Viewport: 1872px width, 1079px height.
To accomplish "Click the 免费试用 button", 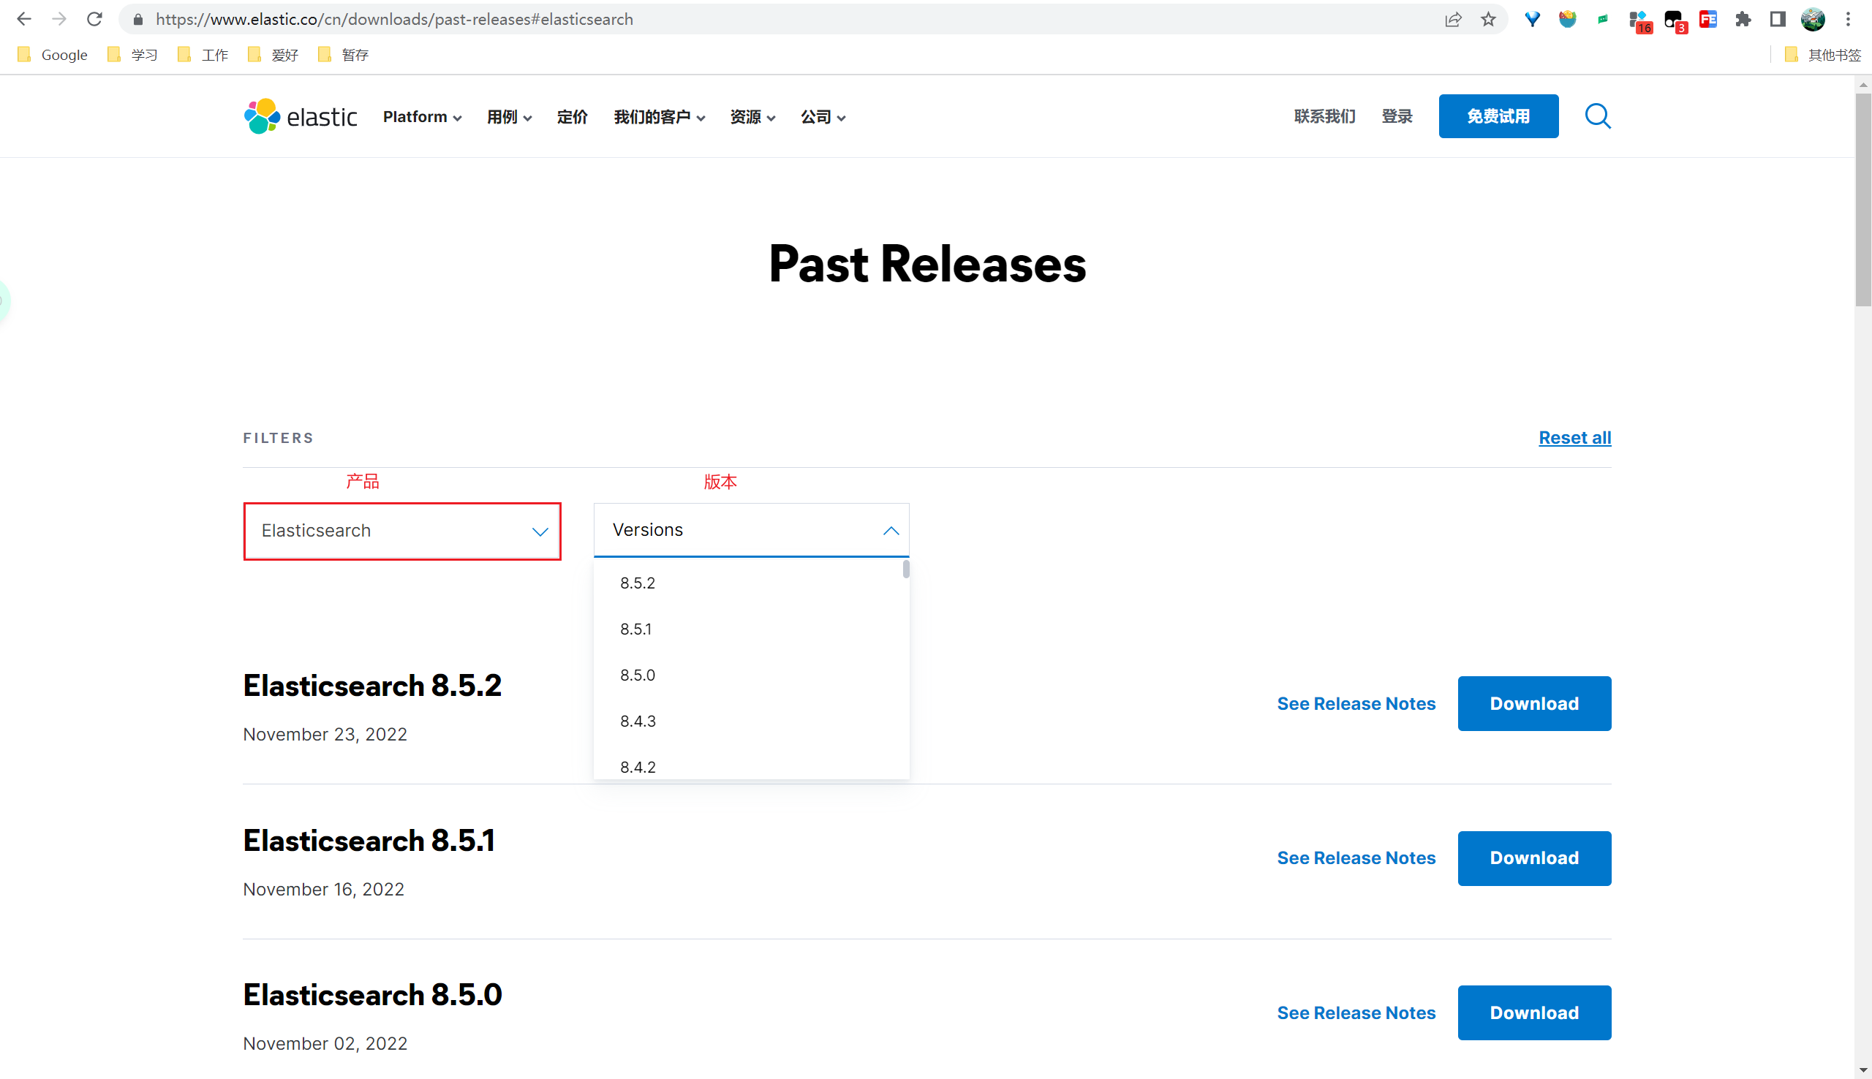I will (x=1498, y=116).
